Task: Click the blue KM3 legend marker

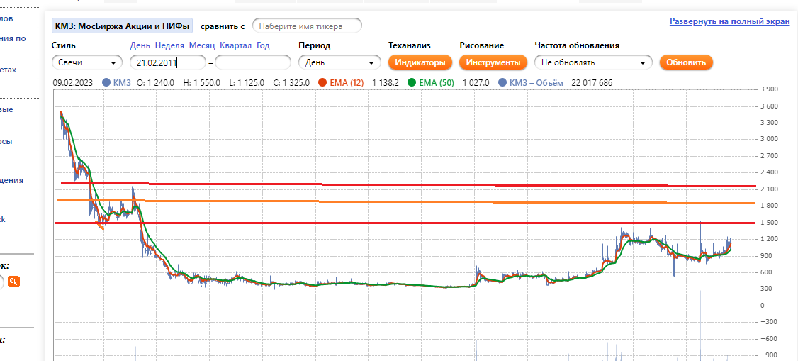Action: [x=106, y=83]
